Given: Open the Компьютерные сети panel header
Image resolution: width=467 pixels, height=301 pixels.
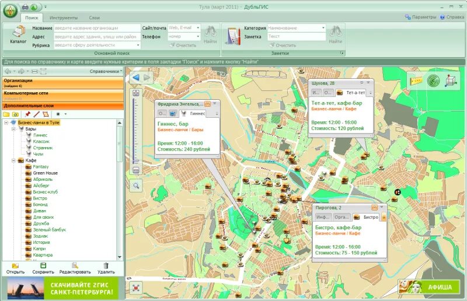Looking at the screenshot, I should click(x=63, y=95).
